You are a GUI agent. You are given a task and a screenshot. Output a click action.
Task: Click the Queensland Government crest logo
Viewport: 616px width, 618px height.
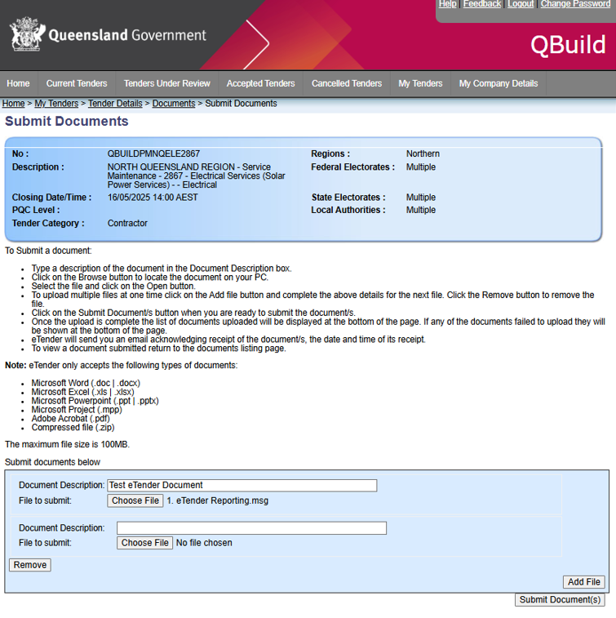point(27,34)
